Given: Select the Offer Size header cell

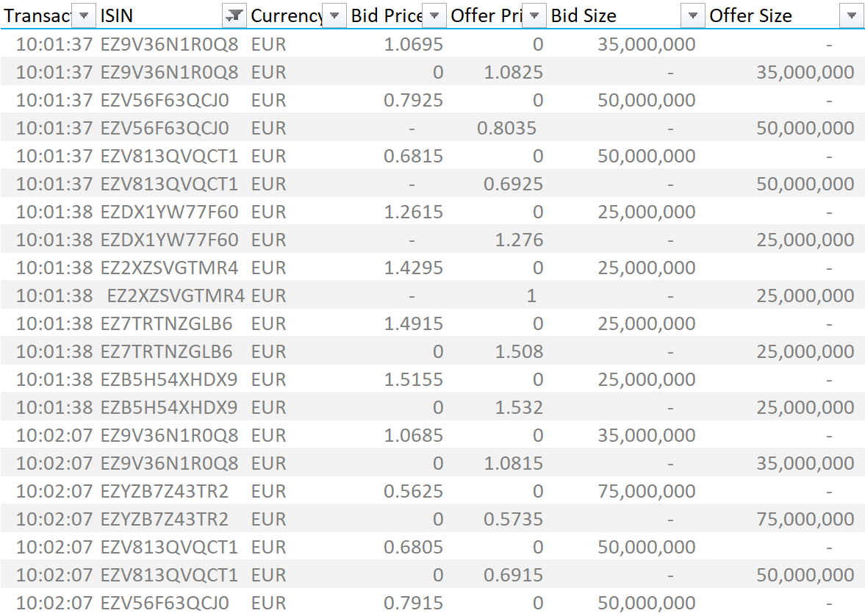Looking at the screenshot, I should click(785, 15).
